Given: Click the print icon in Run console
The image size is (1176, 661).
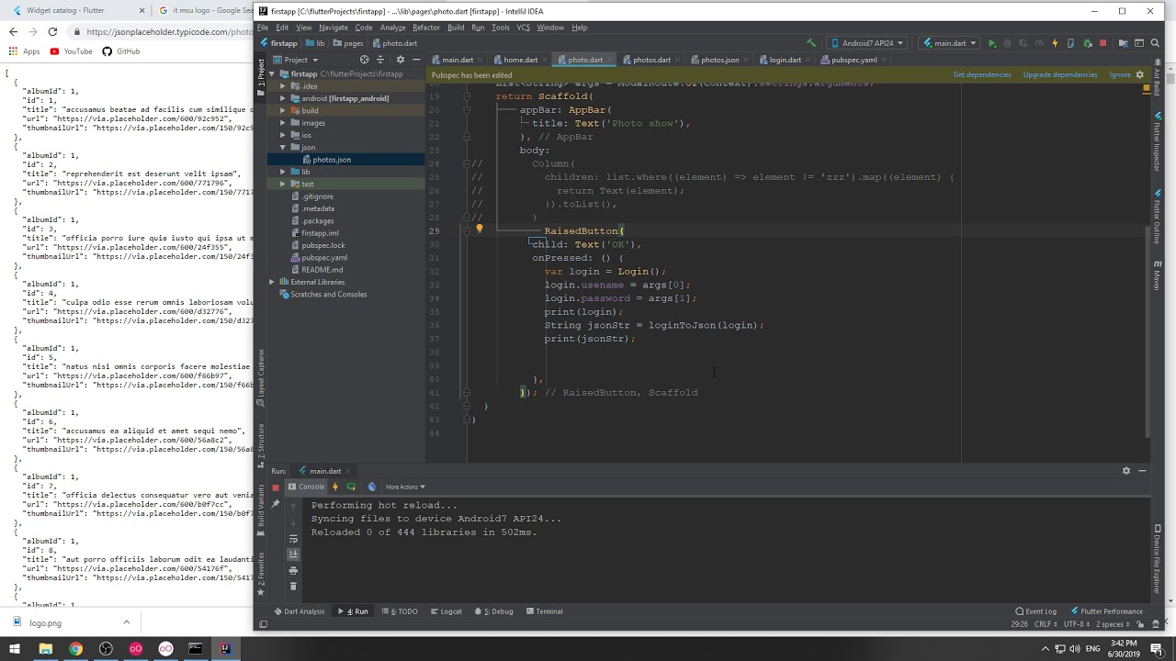Looking at the screenshot, I should (293, 570).
